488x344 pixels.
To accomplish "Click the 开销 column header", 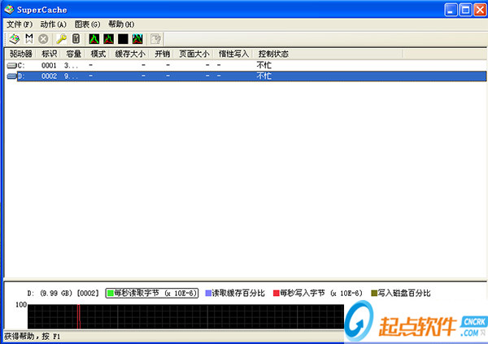I will coord(162,54).
